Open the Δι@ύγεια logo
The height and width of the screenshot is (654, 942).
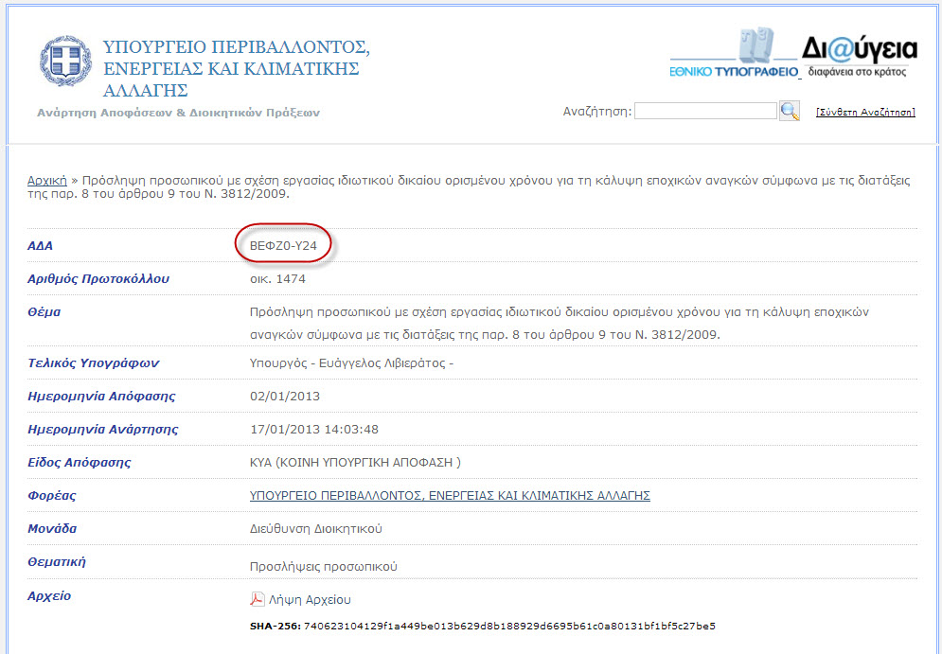click(x=860, y=54)
